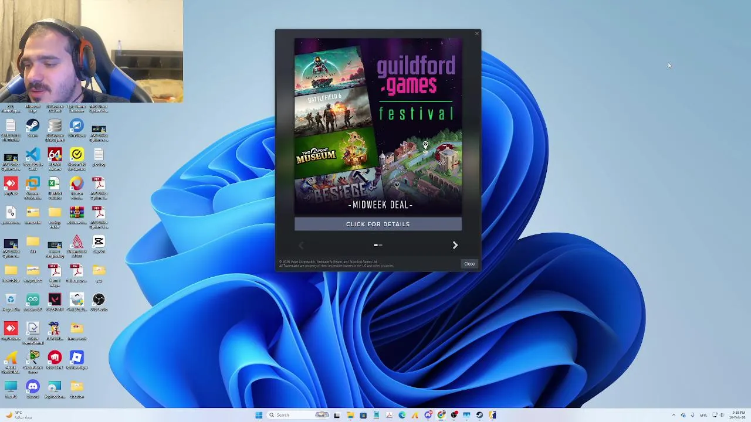Click the ENG language indicator
The height and width of the screenshot is (422, 751).
click(x=703, y=415)
